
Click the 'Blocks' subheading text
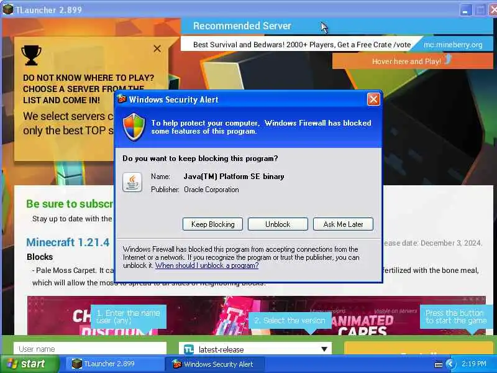tap(40, 257)
